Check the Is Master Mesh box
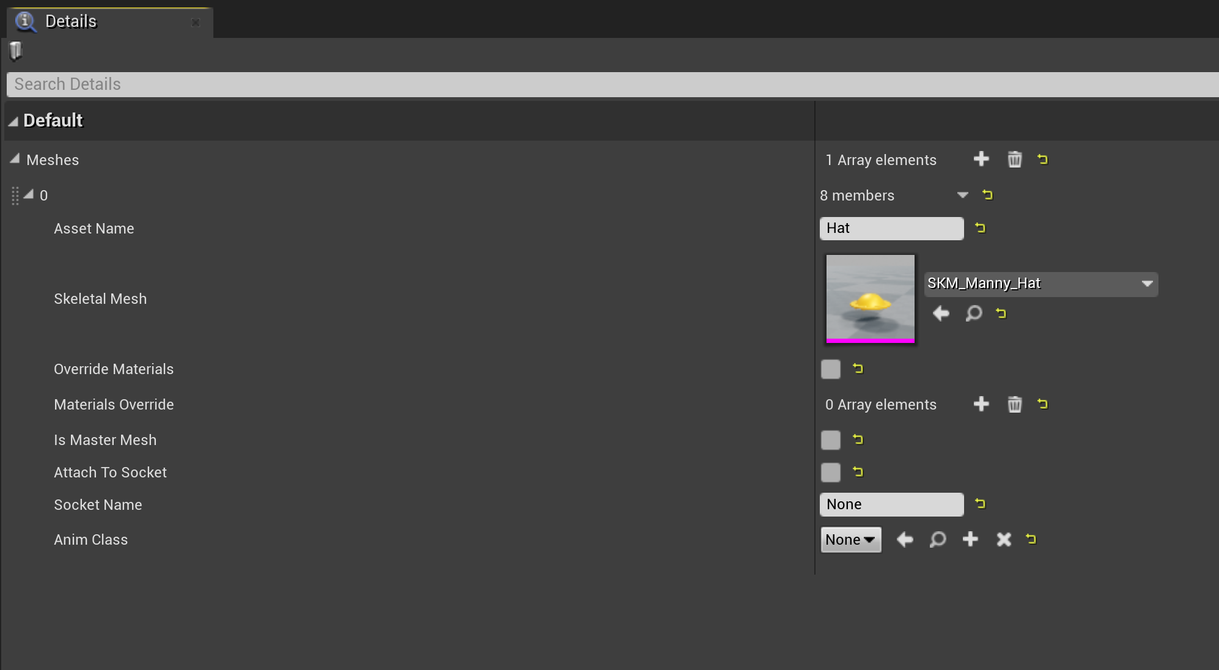Image resolution: width=1219 pixels, height=670 pixels. pyautogui.click(x=831, y=440)
